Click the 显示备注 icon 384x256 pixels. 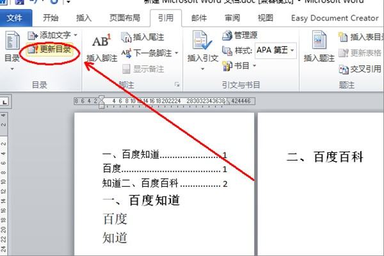(x=126, y=69)
